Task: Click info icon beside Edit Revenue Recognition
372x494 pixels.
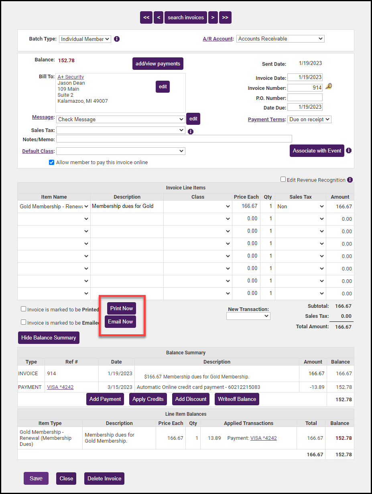Action: pos(350,180)
